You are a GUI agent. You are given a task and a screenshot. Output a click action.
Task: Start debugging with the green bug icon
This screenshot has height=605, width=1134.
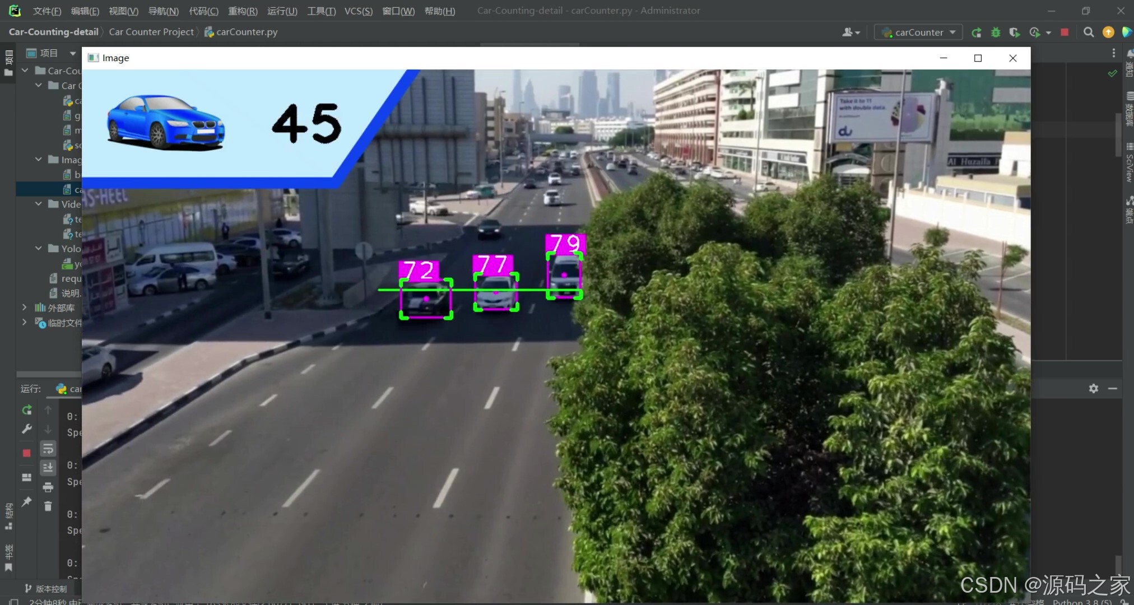pyautogui.click(x=996, y=32)
